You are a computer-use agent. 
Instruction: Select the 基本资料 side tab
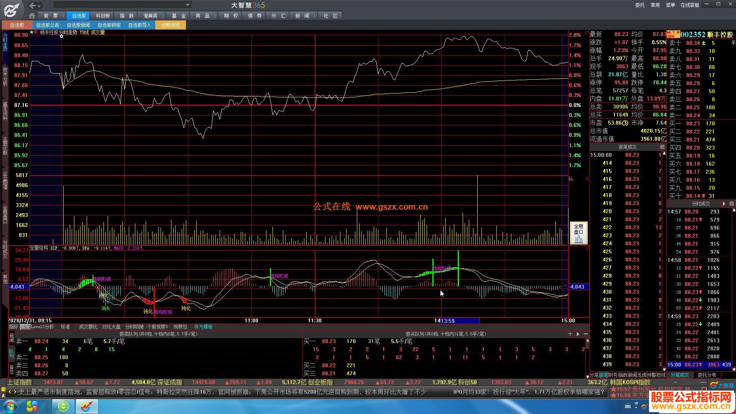[5, 111]
